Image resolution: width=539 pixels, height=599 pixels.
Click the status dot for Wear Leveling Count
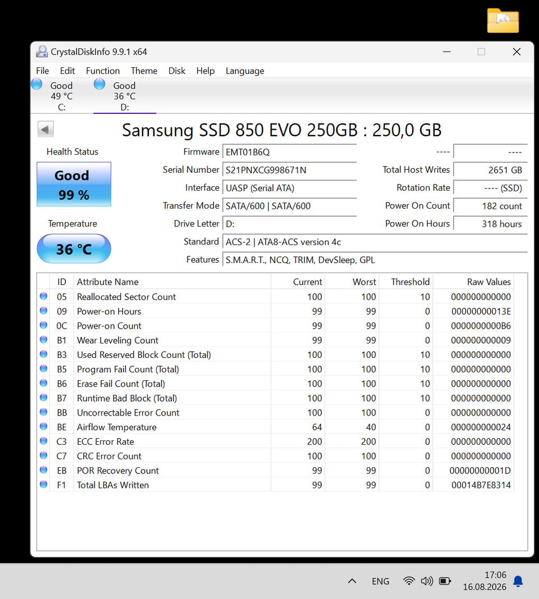click(44, 340)
